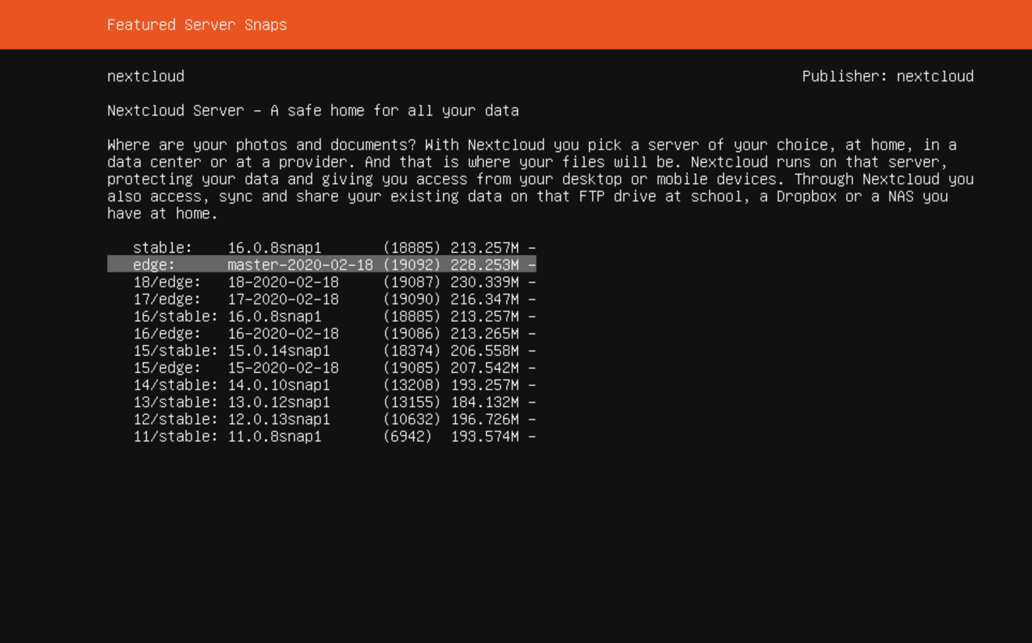Select the stable channel row
This screenshot has width=1032, height=643.
click(322, 248)
